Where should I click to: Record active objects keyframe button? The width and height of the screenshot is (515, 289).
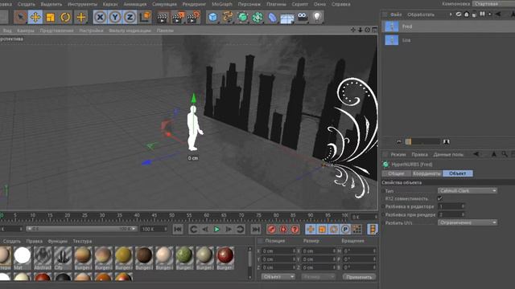tap(272, 229)
